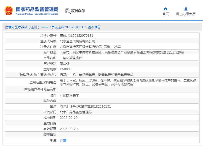Screen dimensions: 203x146
Task: Click the 网上办事大厅 user icon
Action: (x=186, y=9)
